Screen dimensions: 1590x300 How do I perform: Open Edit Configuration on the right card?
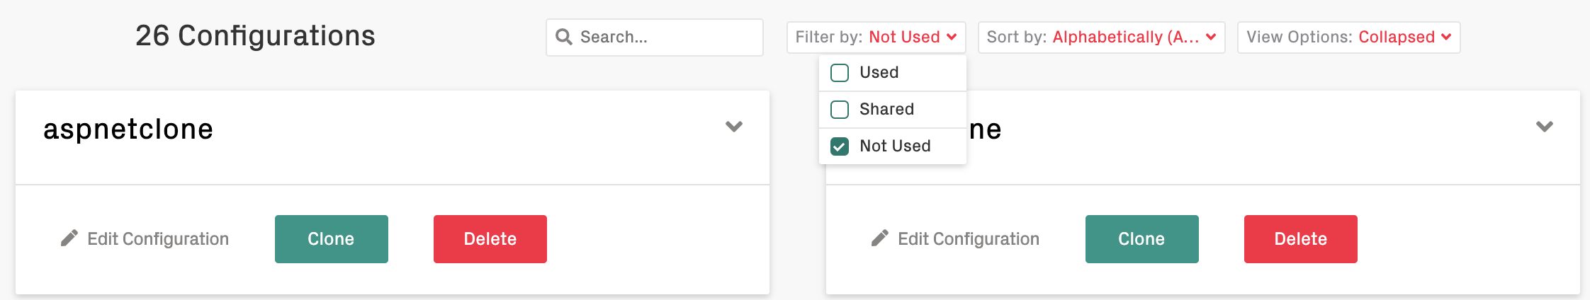[x=968, y=239]
